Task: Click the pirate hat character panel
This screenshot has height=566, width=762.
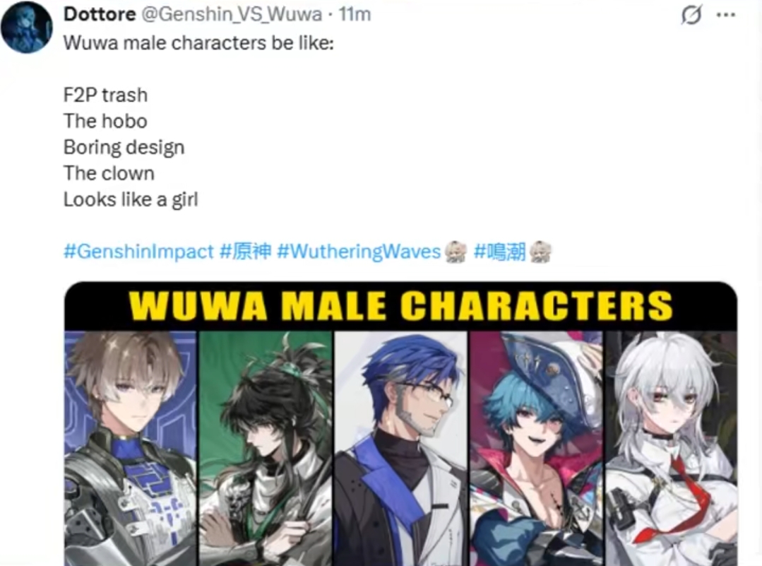Action: tap(535, 448)
